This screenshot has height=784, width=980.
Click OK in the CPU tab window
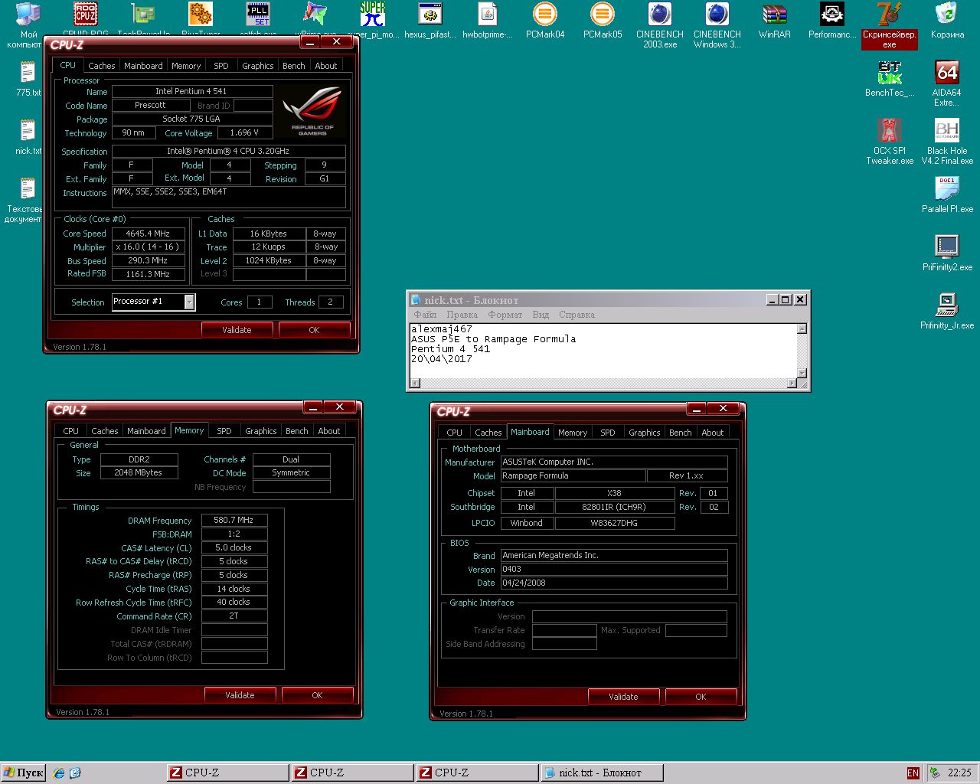pyautogui.click(x=314, y=330)
